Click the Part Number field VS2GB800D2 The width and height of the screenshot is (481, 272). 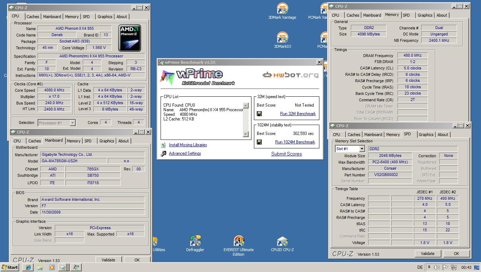click(390, 175)
